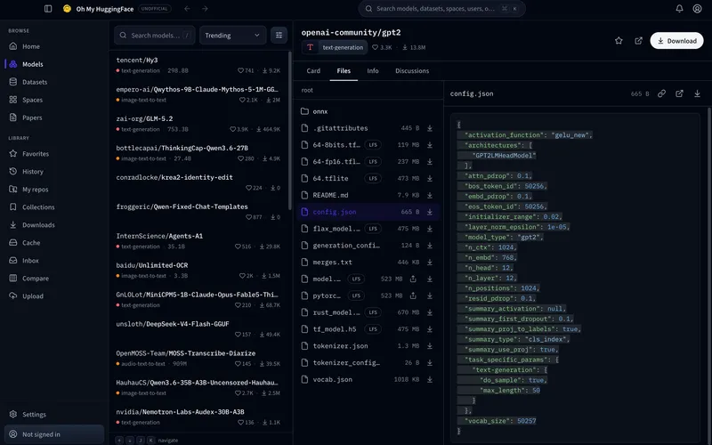Open the onnx folder
This screenshot has width=712, height=445.
coord(368,111)
